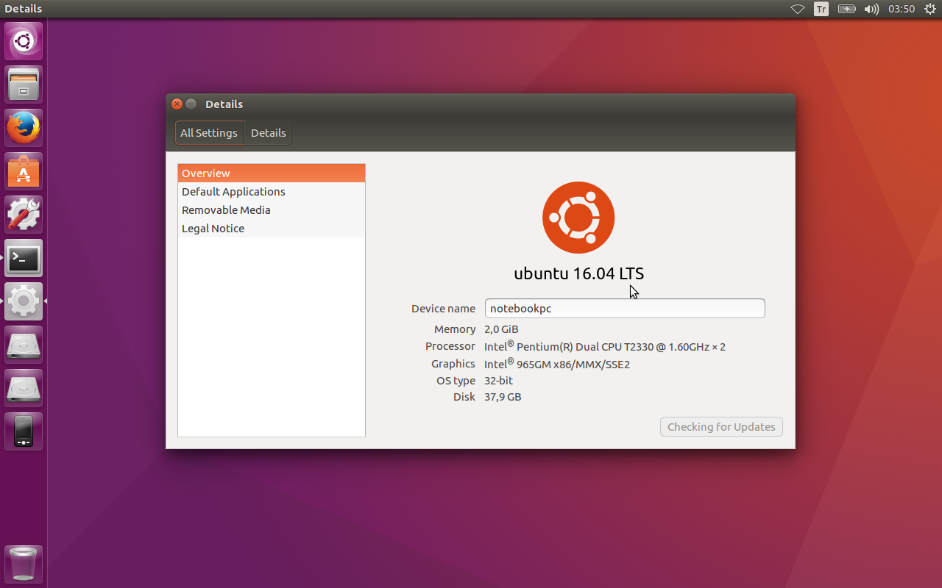Open System Settings gear in launcher
Screen dimensions: 942x588
[x=24, y=301]
